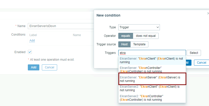Choose EkranServer2: EkranController is not running suggestion

(152, 98)
